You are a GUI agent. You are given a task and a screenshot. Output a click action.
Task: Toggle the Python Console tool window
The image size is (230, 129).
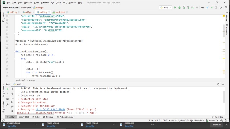pos(65,117)
